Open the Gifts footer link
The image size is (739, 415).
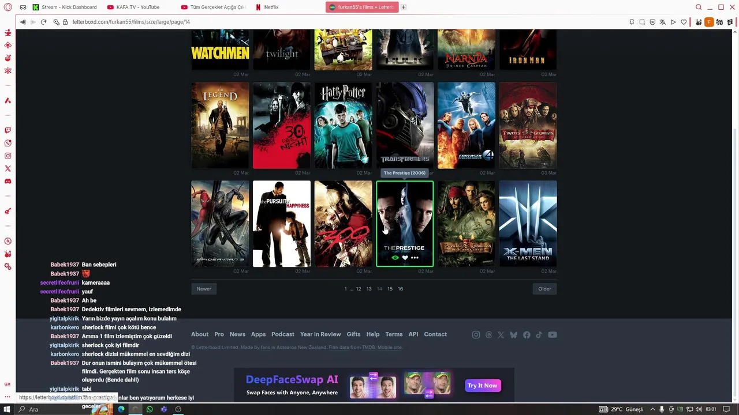(x=353, y=334)
